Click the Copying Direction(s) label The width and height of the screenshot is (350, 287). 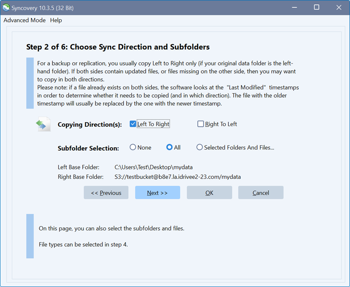pyautogui.click(x=90, y=124)
